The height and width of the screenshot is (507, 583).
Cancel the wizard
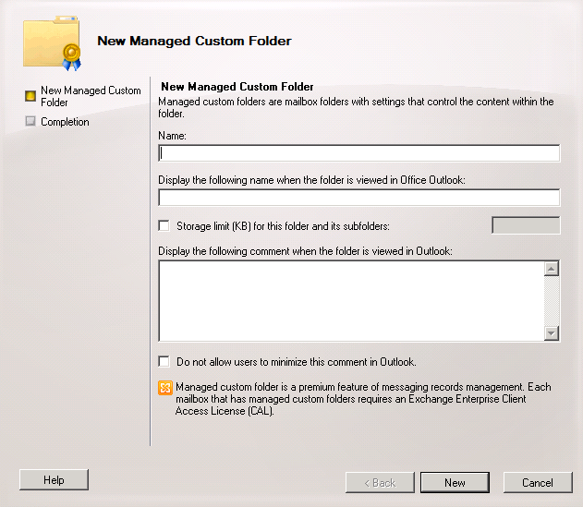[538, 482]
